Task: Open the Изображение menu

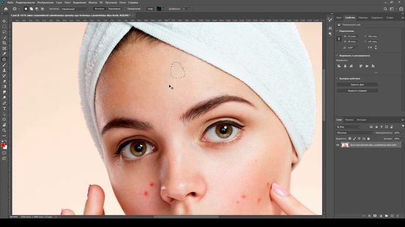Action: tap(46, 3)
